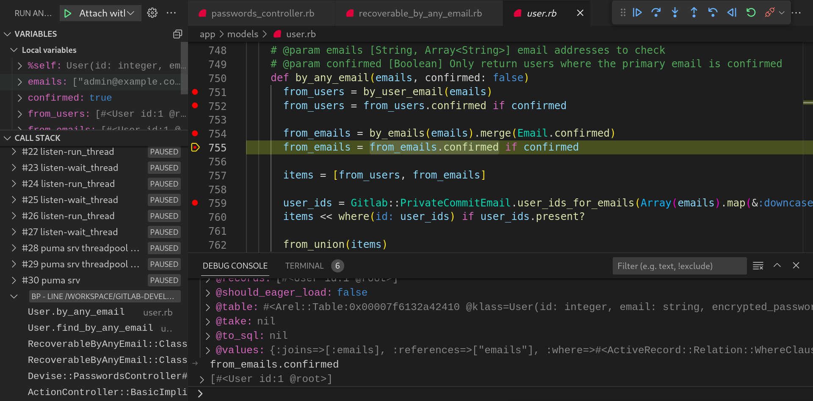Screen dimensions: 813x401
Task: Collapse the CALL STACK section
Action: click(8, 138)
